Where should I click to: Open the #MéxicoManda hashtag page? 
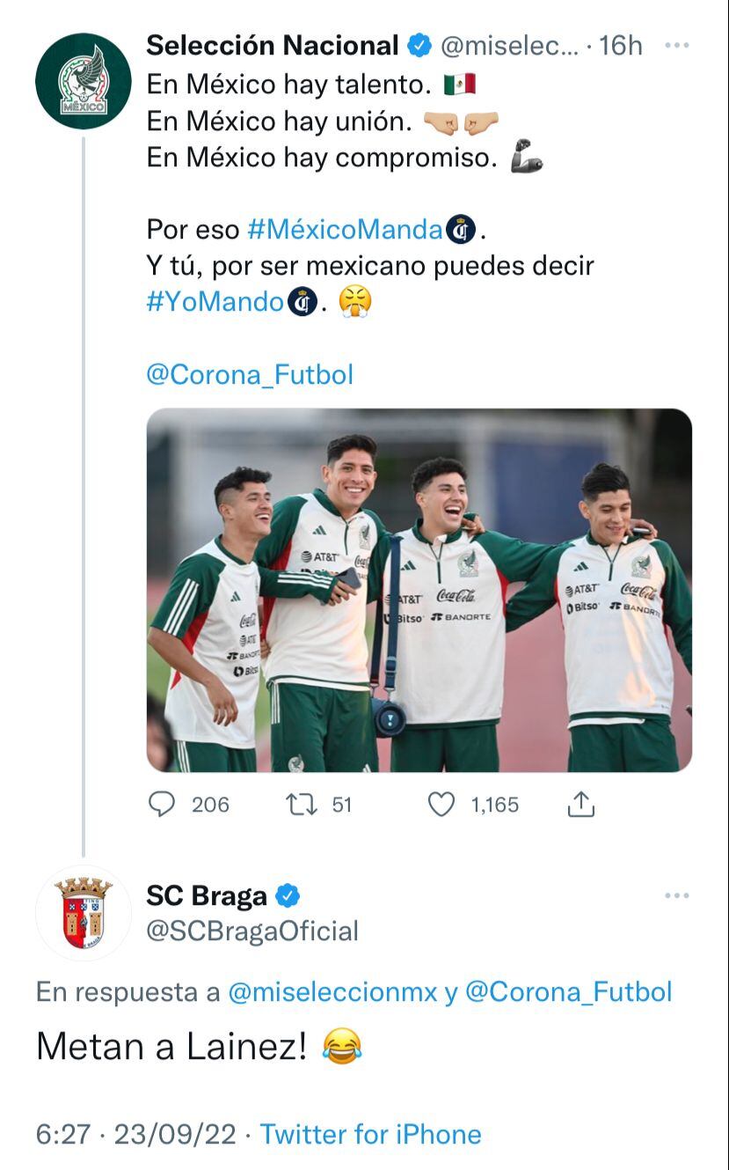pos(344,230)
